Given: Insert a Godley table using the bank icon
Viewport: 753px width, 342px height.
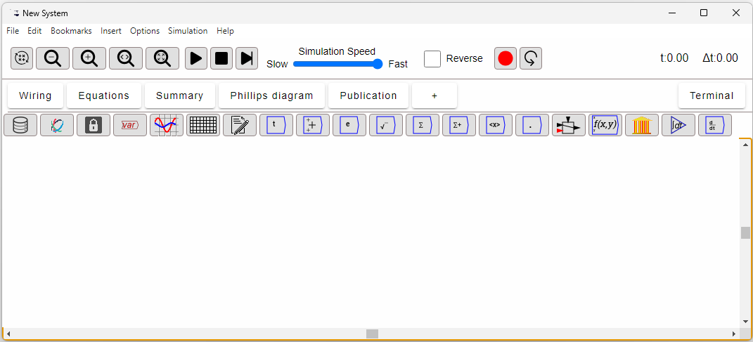Looking at the screenshot, I should click(642, 125).
